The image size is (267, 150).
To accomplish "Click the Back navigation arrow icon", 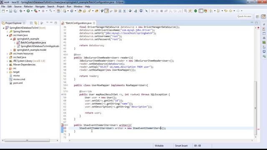I will point(231,11).
